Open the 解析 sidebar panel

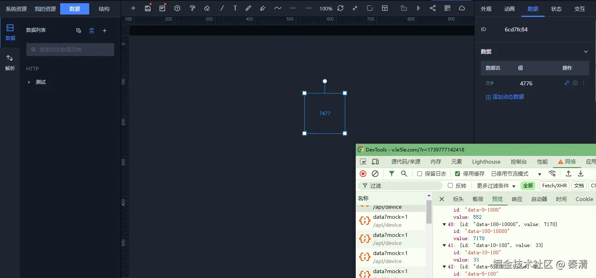pos(10,63)
